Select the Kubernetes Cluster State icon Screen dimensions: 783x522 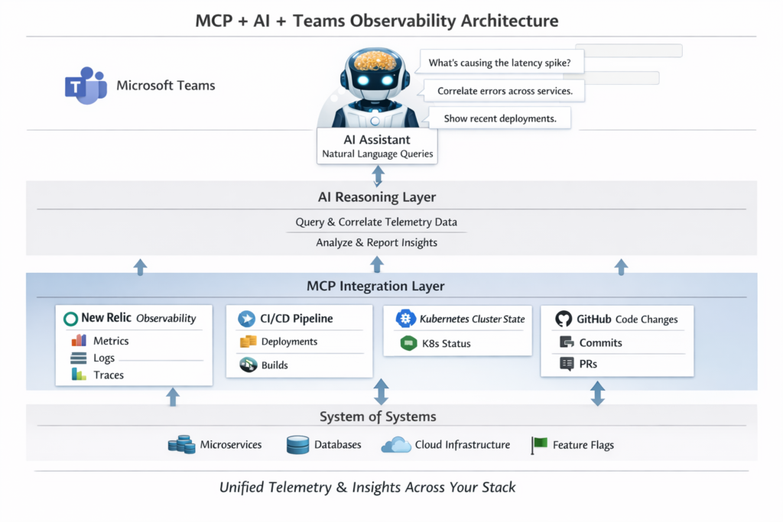pos(404,319)
